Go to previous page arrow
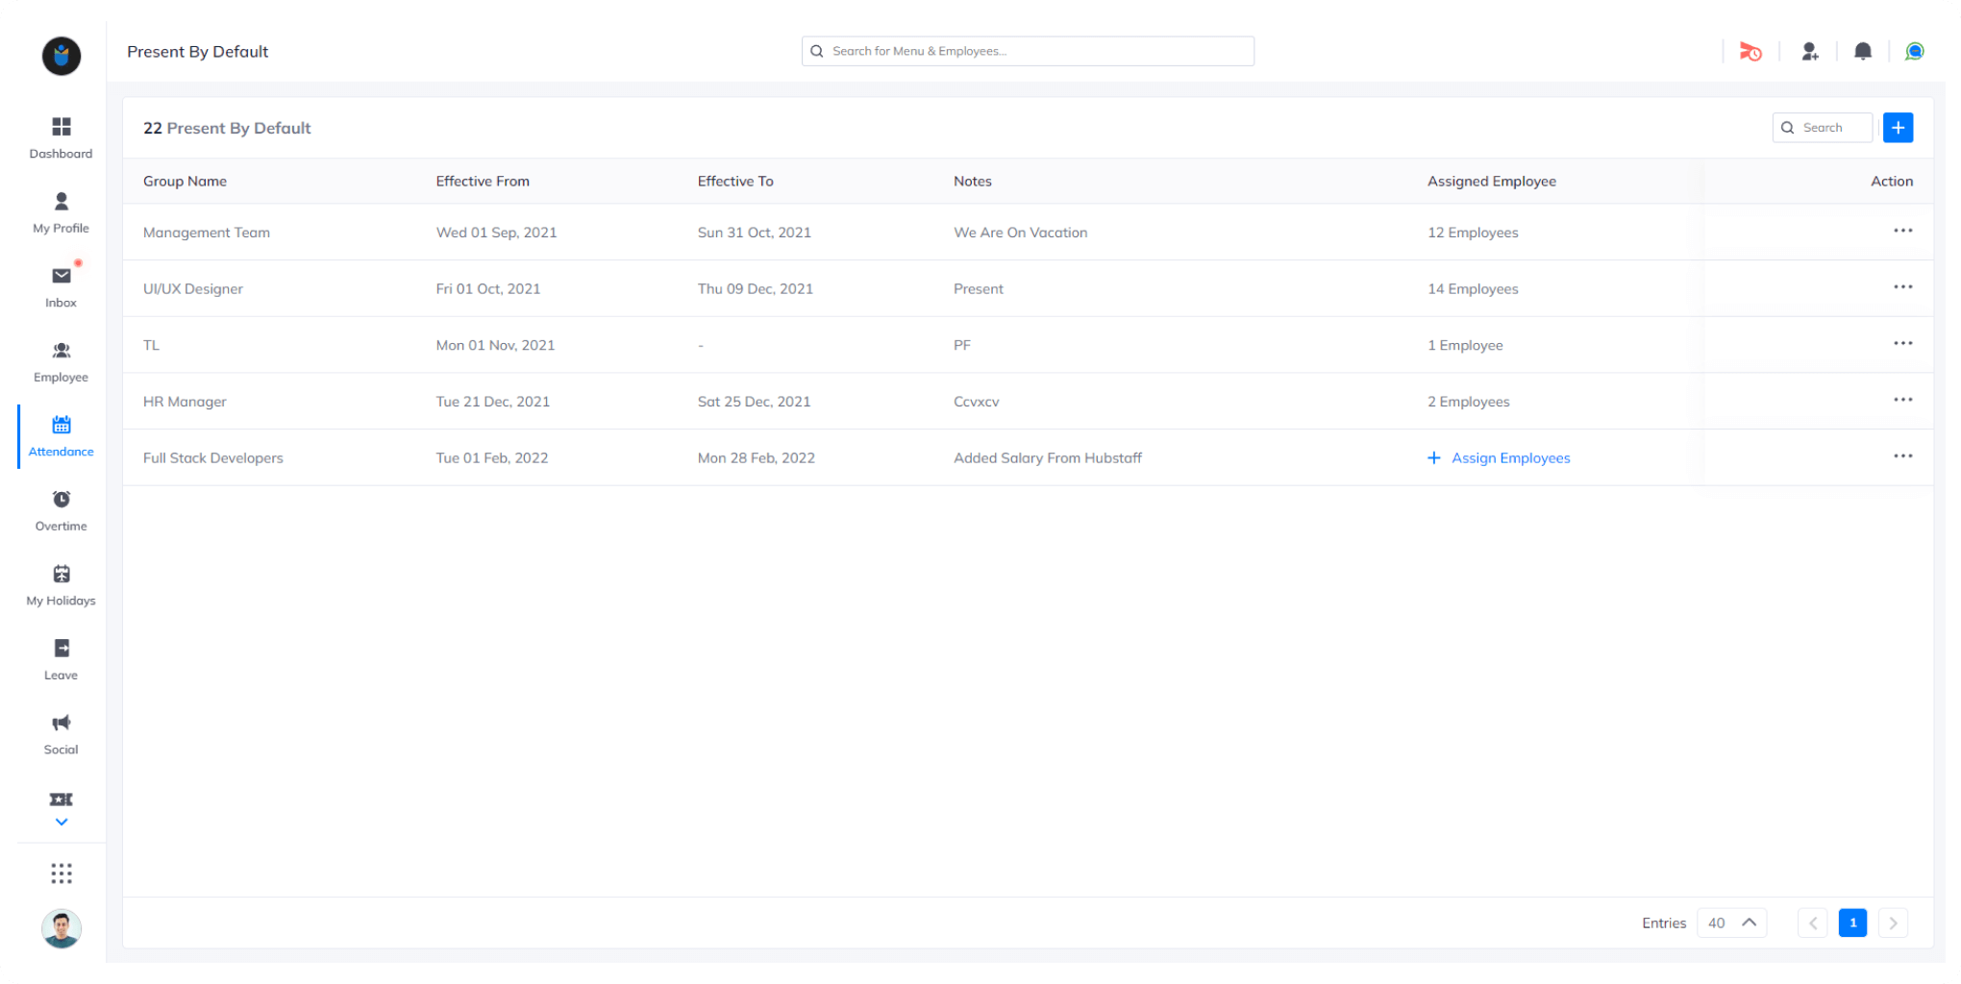The image size is (1961, 984). pos(1812,922)
